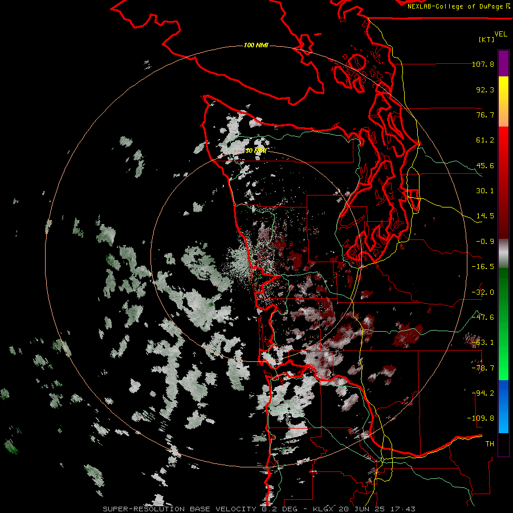Click the yellow-orange segment of the color bar
Screen dimensions: 513x513
(x=503, y=101)
